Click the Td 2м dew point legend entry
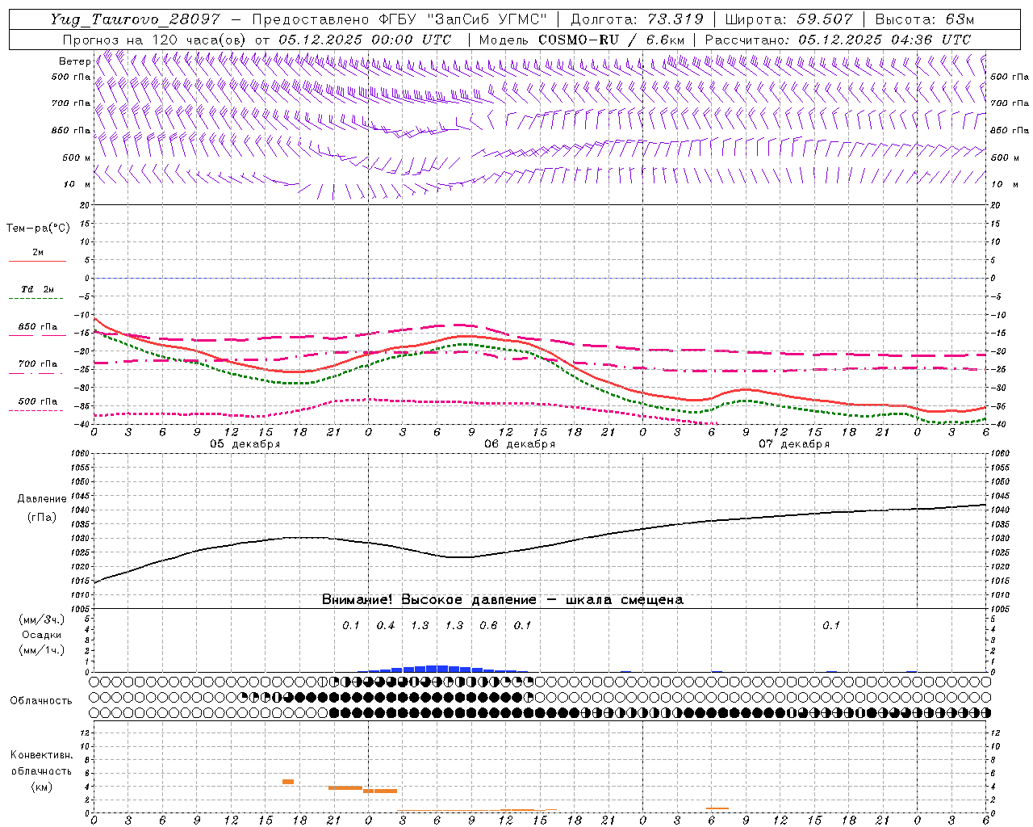Screen dimensions: 1033x827 (x=37, y=289)
